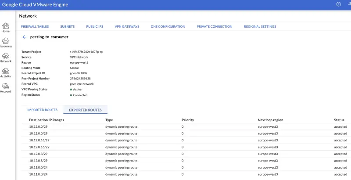Click Peered VPC value gcve-vpc-network

pos(82,84)
